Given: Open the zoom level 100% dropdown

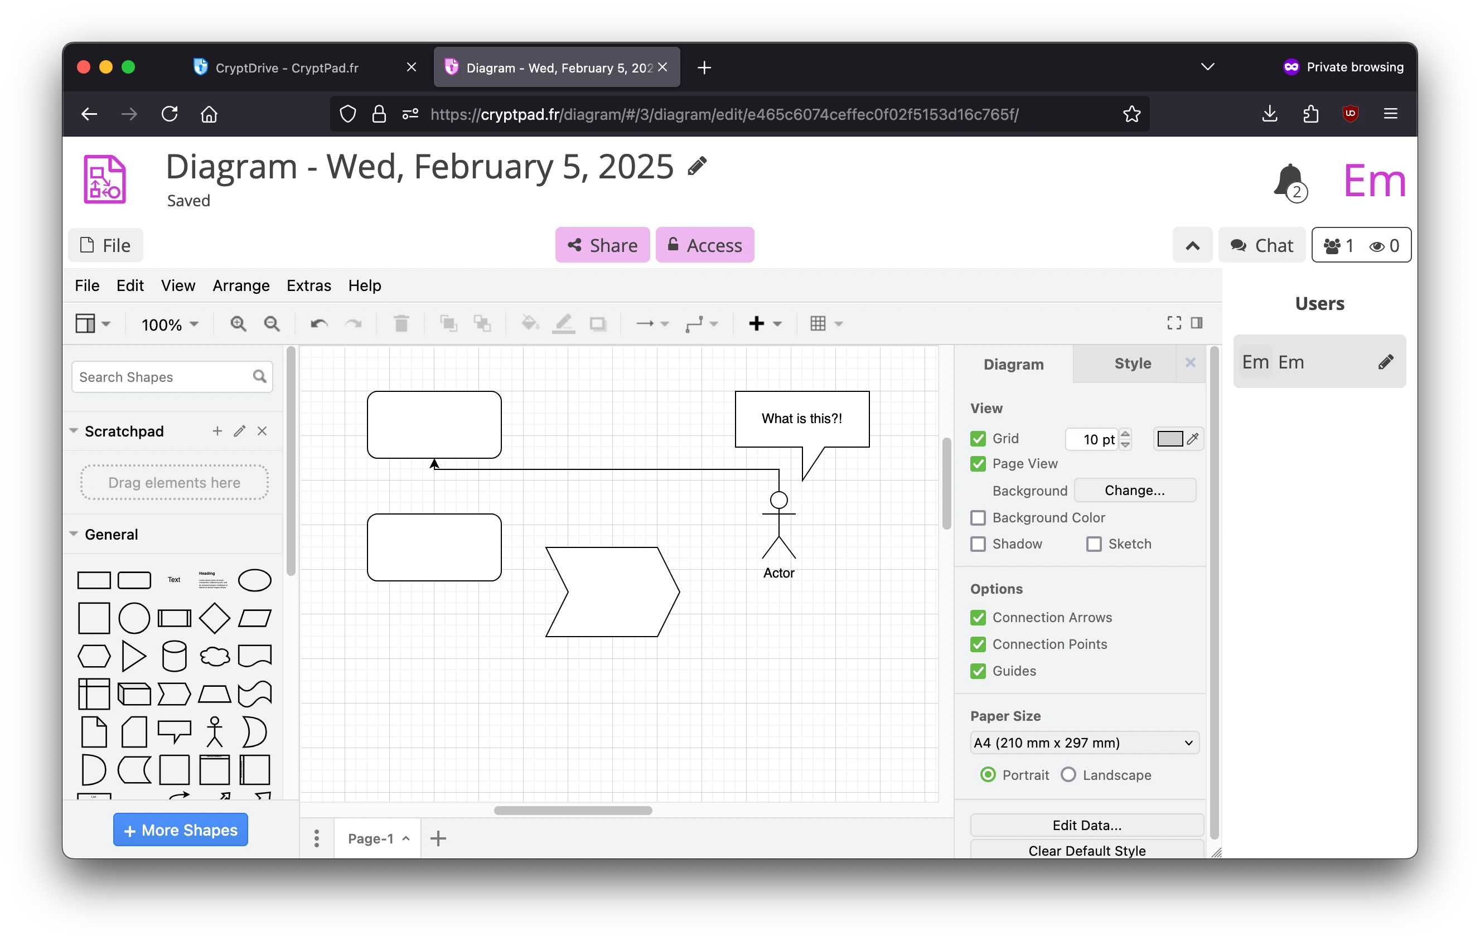Looking at the screenshot, I should tap(168, 324).
